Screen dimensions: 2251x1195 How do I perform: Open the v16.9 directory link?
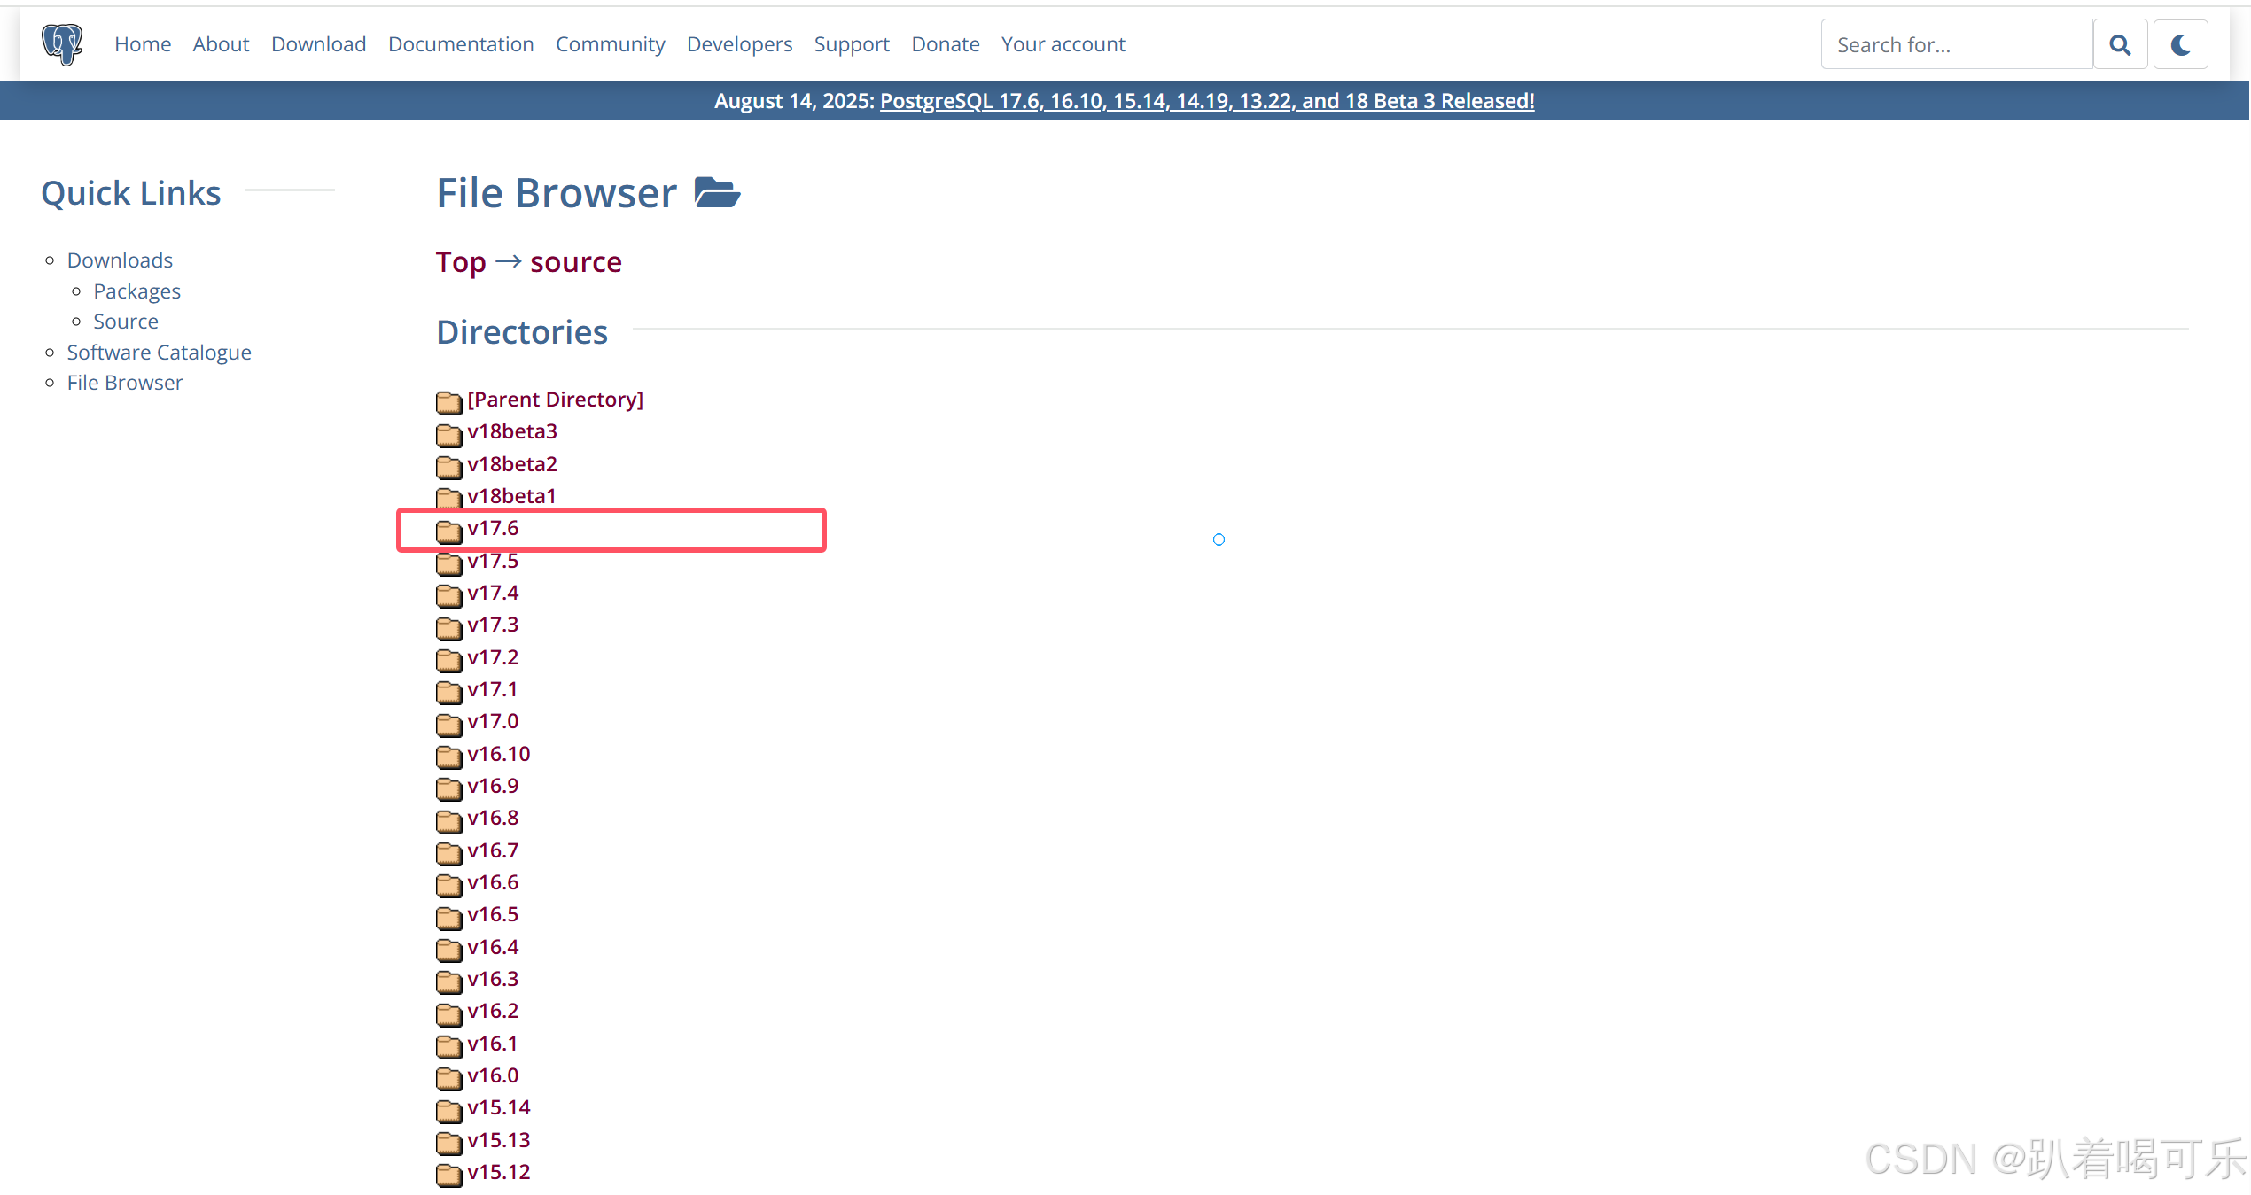pyautogui.click(x=494, y=786)
